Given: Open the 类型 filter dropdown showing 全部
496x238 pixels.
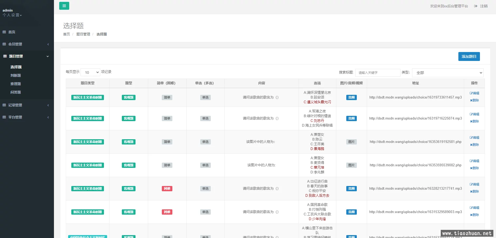Looking at the screenshot, I should [x=448, y=73].
